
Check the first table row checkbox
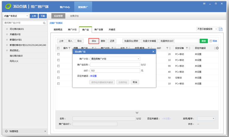[58, 54]
